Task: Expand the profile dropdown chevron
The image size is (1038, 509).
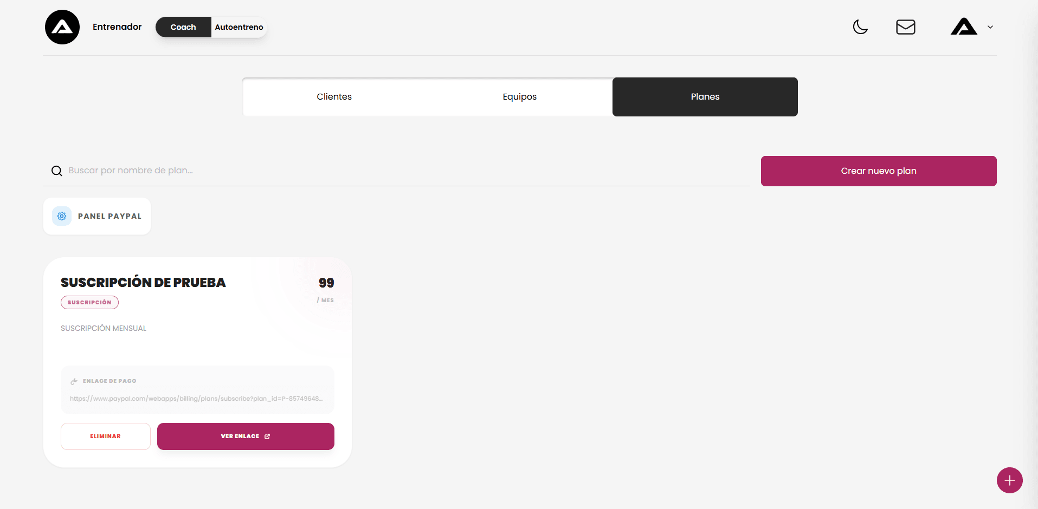Action: 990,27
